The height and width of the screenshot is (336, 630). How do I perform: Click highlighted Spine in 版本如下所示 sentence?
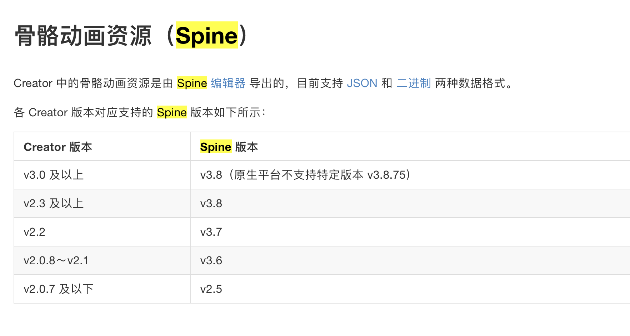pyautogui.click(x=171, y=112)
